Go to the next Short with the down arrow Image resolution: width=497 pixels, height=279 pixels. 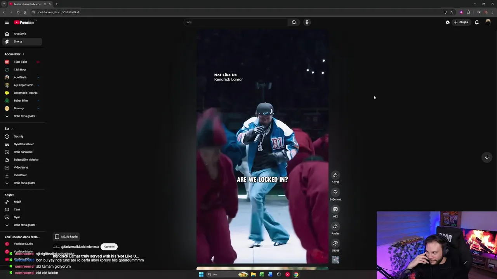487,157
